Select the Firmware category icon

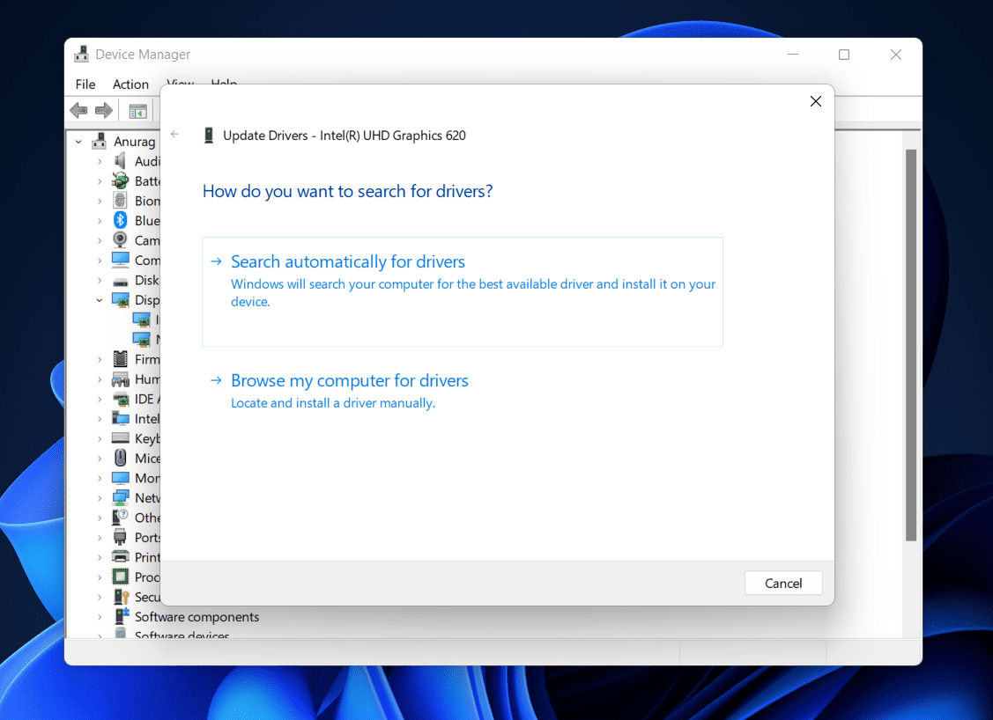(x=121, y=359)
